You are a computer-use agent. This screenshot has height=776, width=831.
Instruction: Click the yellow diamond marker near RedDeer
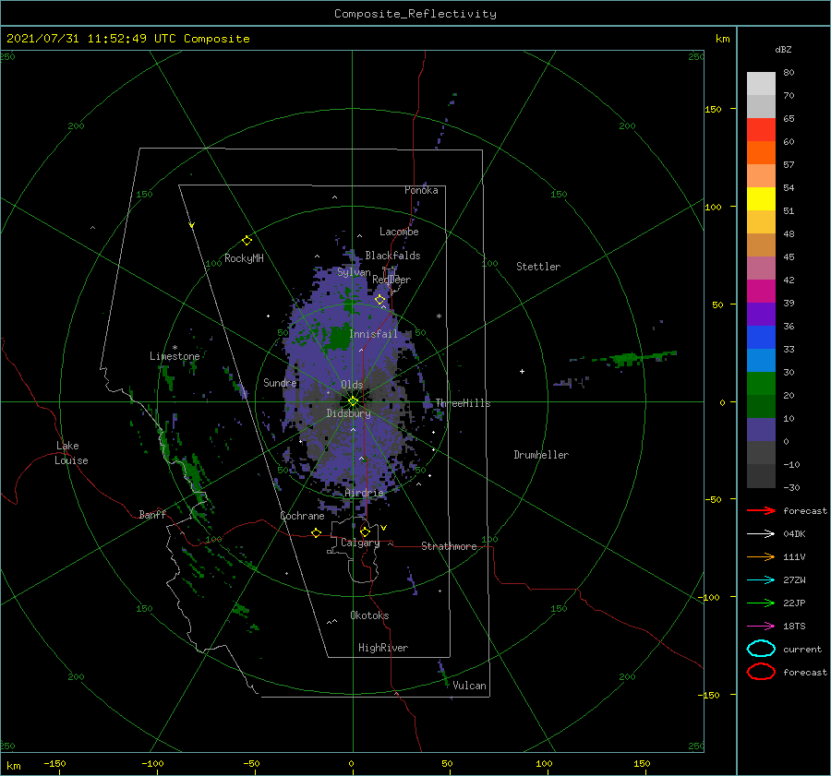[x=380, y=300]
